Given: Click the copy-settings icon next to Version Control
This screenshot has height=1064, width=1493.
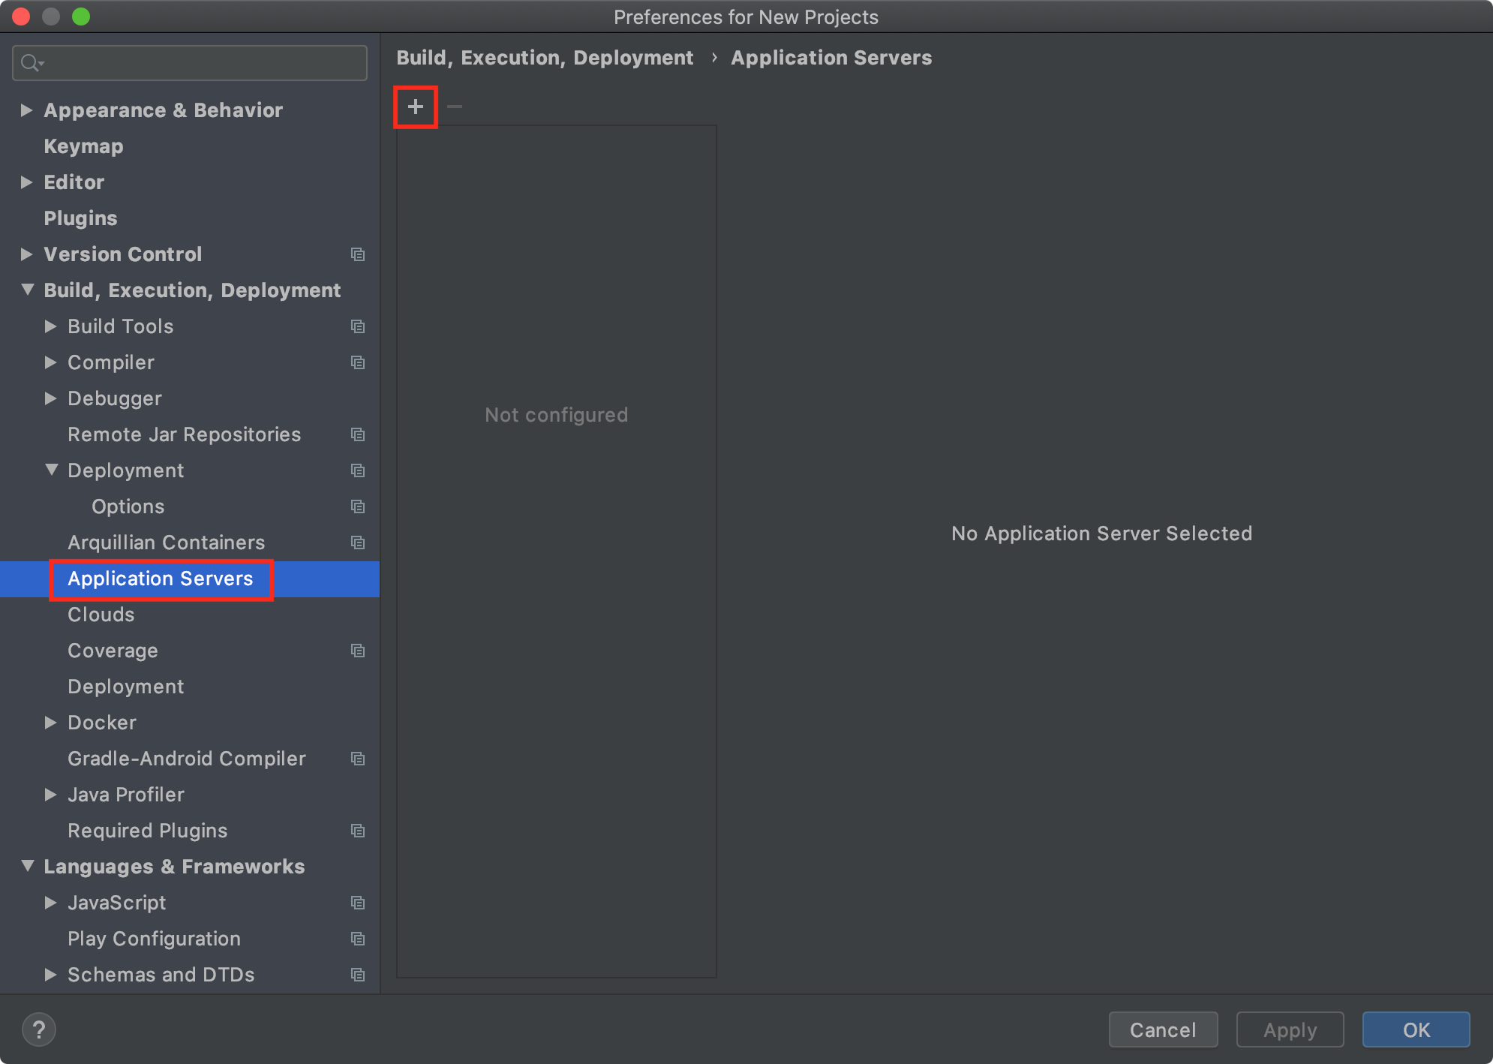Looking at the screenshot, I should click(358, 254).
